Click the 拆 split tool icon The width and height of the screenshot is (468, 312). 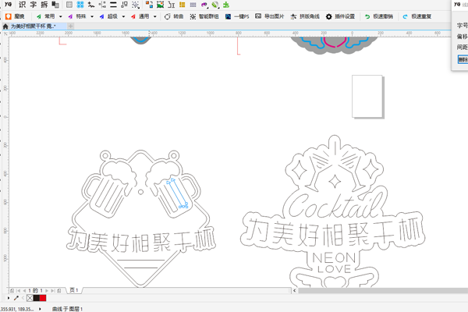[44, 5]
